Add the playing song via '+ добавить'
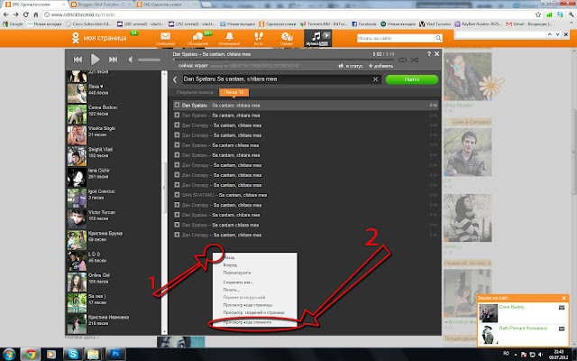The image size is (577, 361). (380, 66)
